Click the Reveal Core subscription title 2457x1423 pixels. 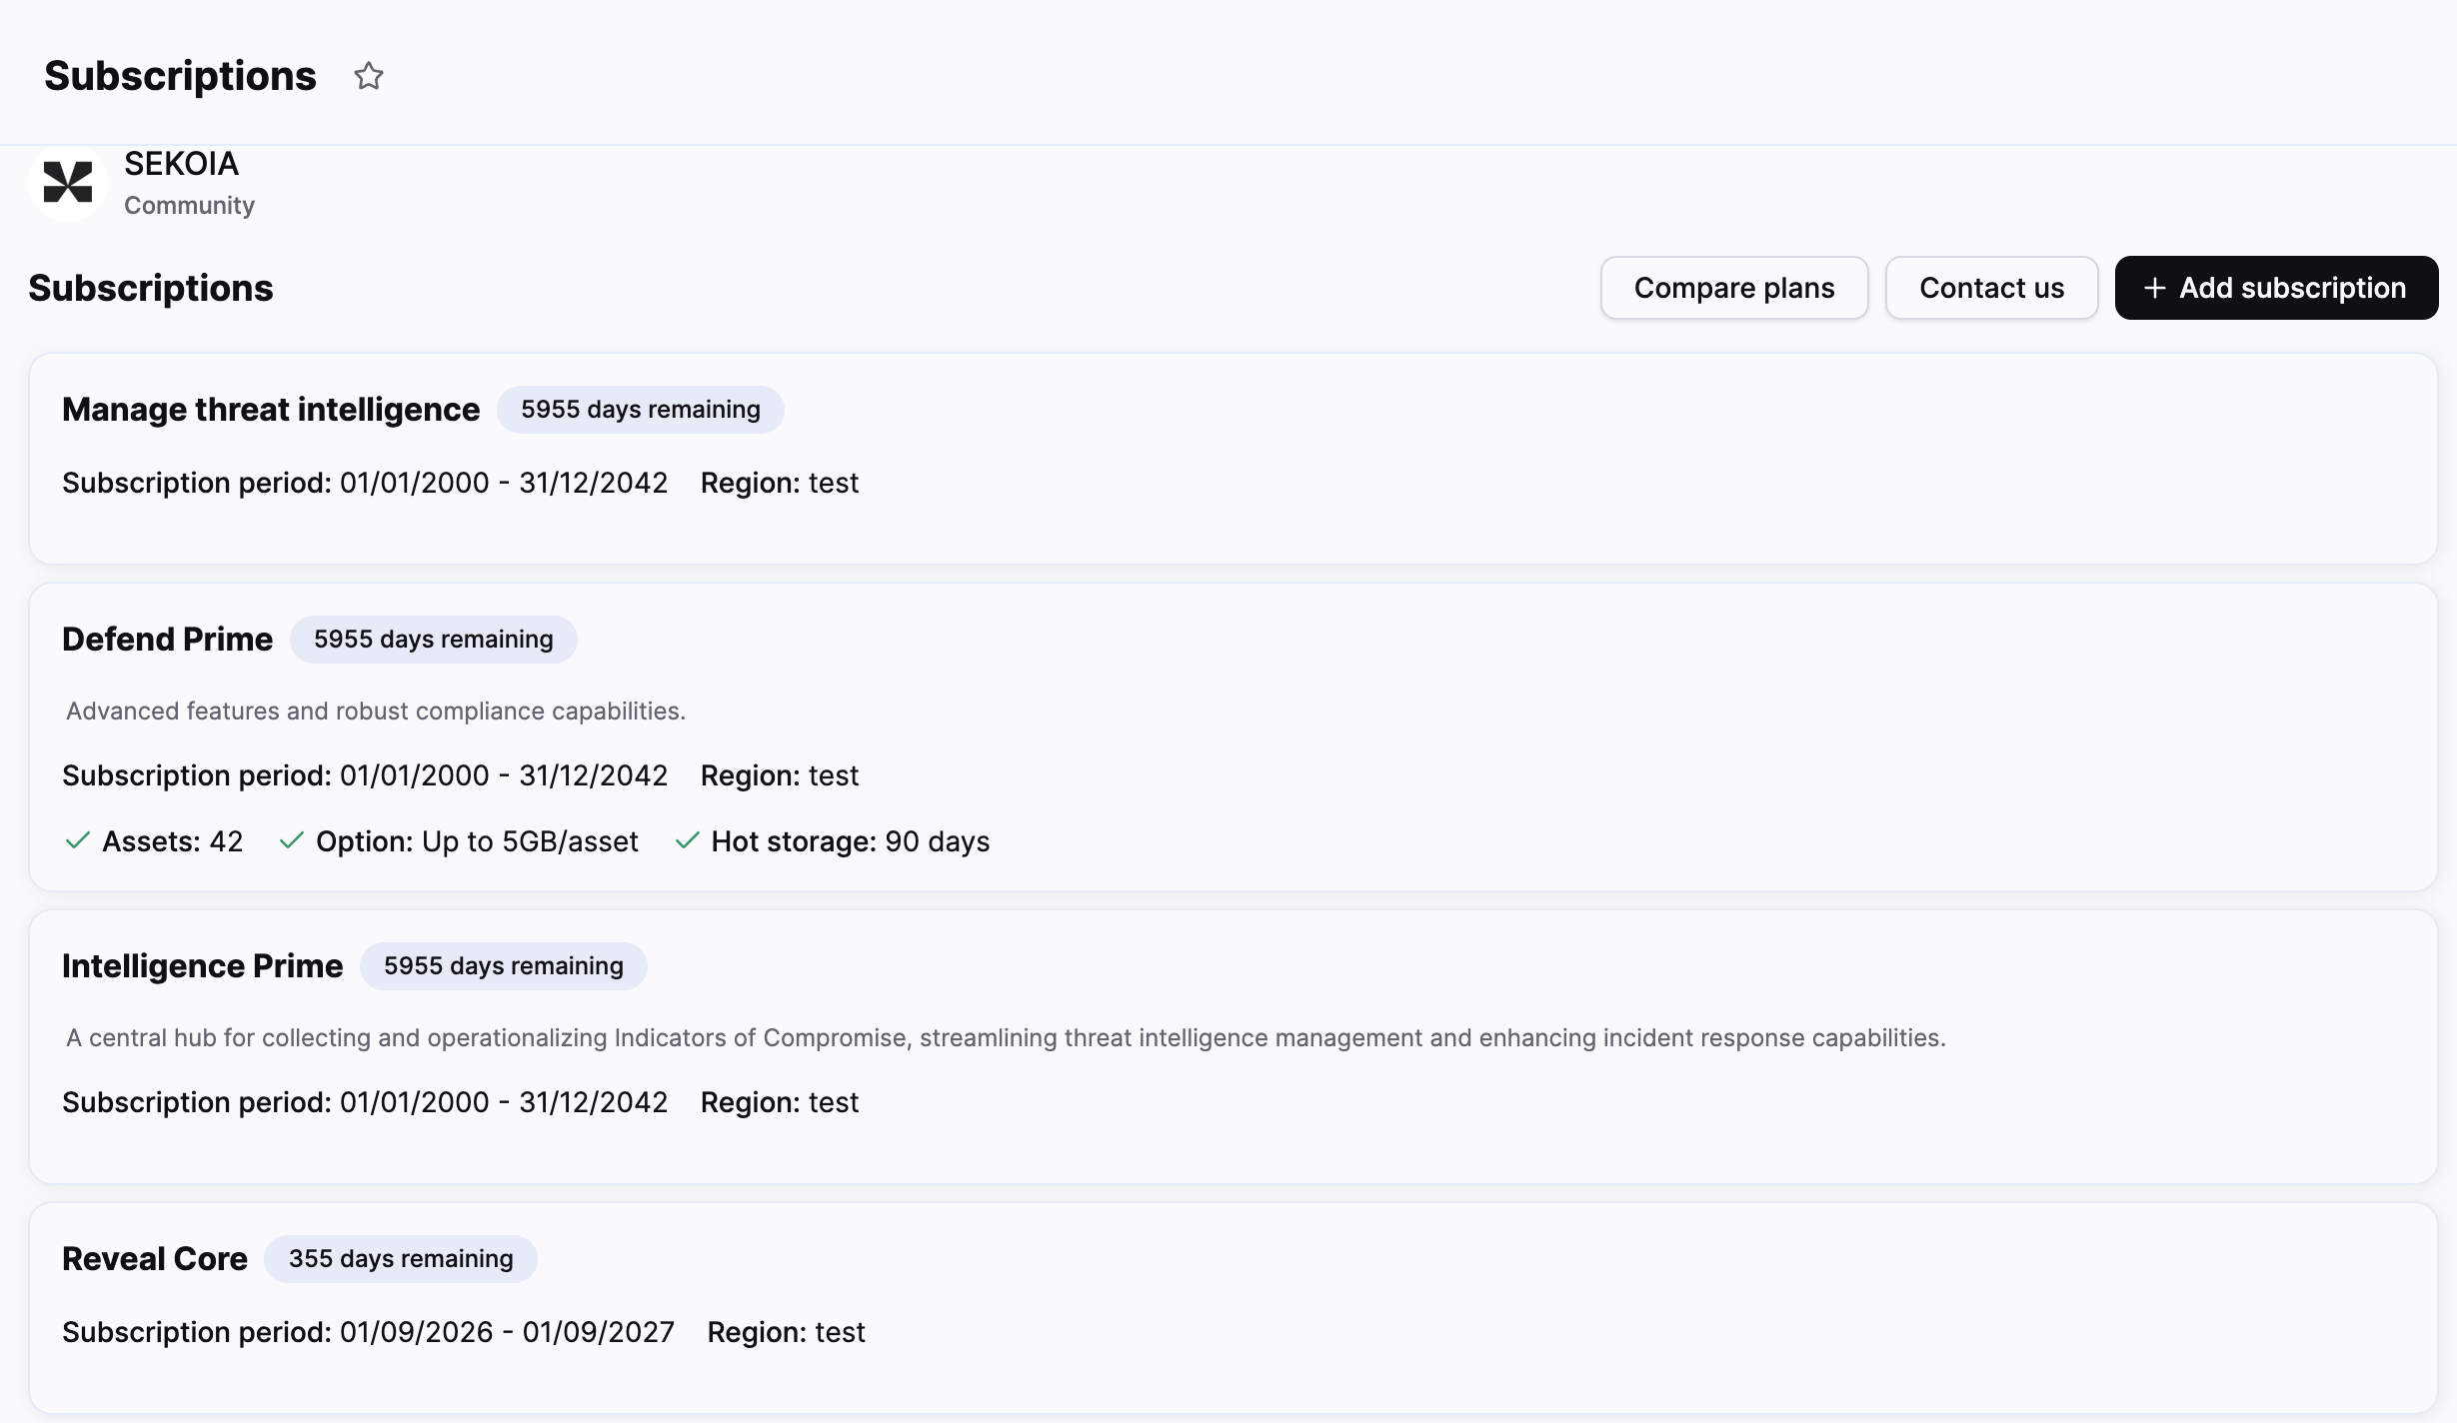(x=155, y=1259)
